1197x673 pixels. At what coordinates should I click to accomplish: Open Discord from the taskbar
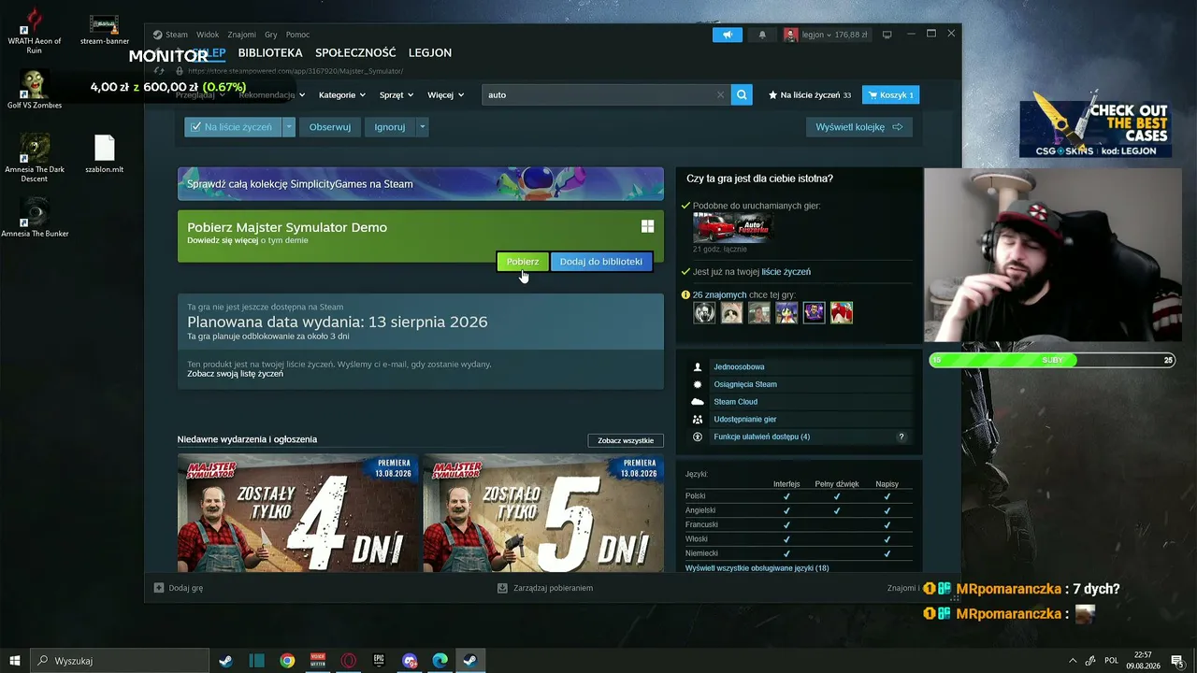(x=410, y=661)
